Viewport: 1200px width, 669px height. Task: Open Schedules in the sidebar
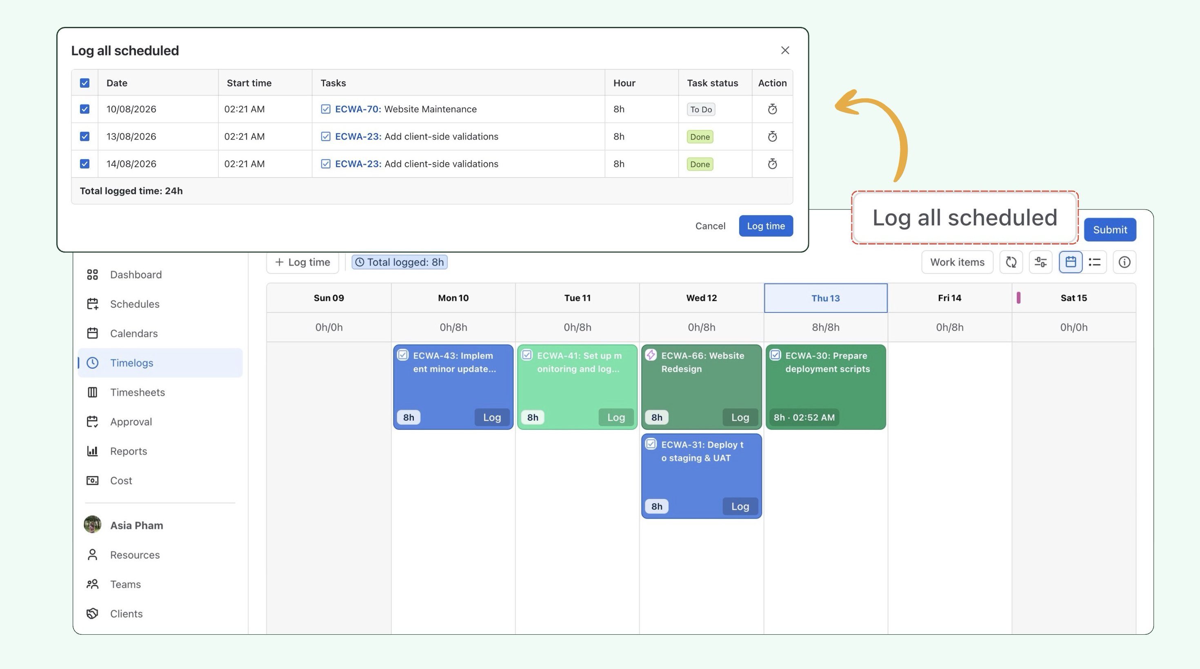[160, 304]
